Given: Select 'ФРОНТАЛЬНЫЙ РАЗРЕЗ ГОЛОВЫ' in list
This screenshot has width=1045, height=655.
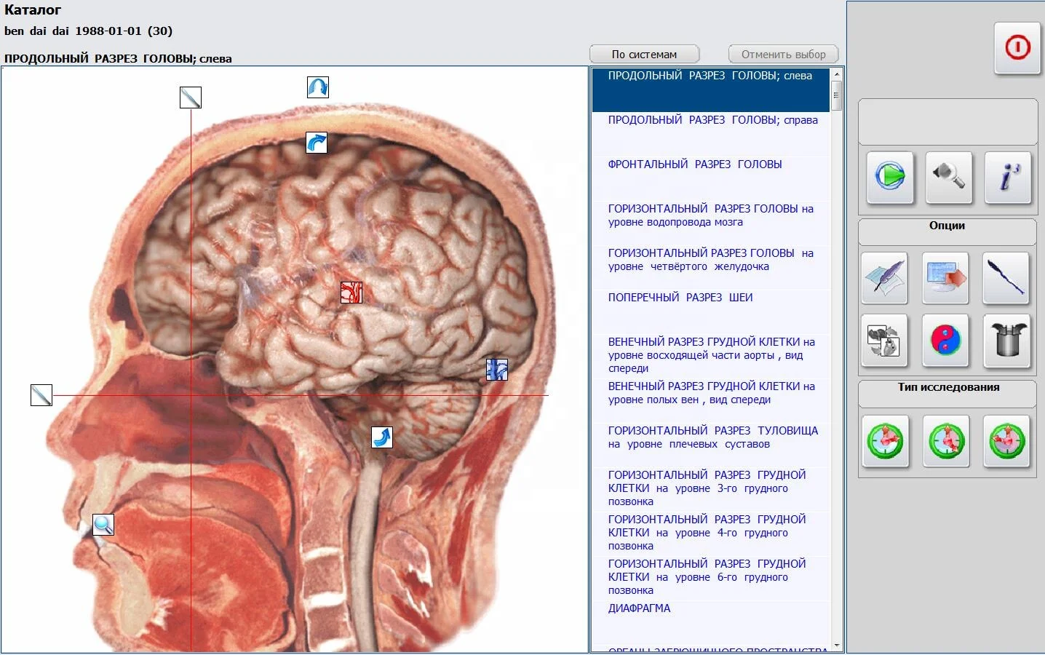Looking at the screenshot, I should point(694,164).
